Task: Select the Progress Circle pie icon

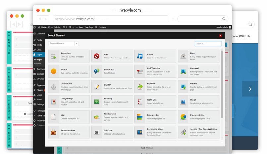Action: pyautogui.click(x=183, y=117)
